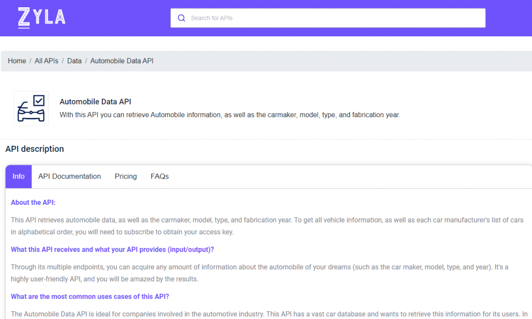This screenshot has height=319, width=532.
Task: Open the Pricing tab
Action: click(126, 176)
